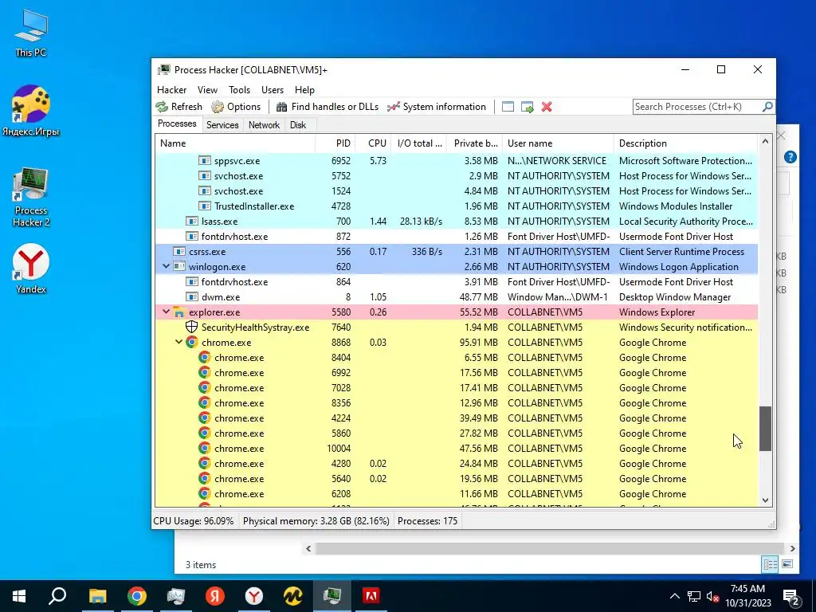Open Adobe app from the taskbar
The width and height of the screenshot is (816, 612).
click(371, 596)
